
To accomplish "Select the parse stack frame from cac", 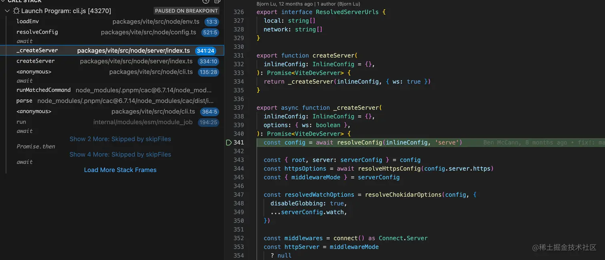I will 112,101.
